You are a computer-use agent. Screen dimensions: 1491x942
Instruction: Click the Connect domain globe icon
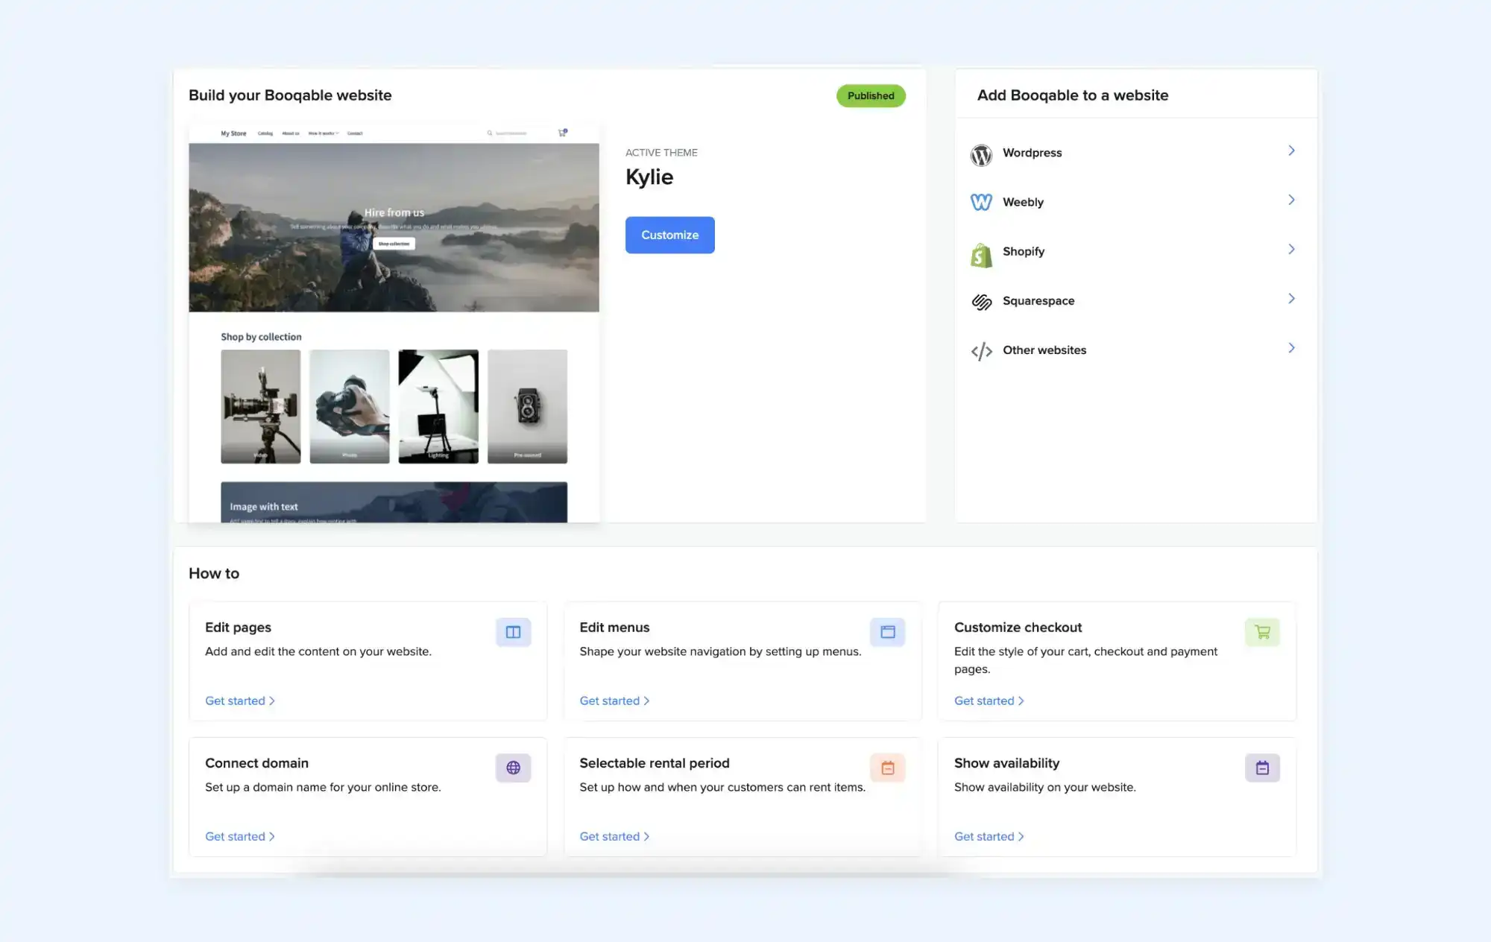tap(513, 767)
